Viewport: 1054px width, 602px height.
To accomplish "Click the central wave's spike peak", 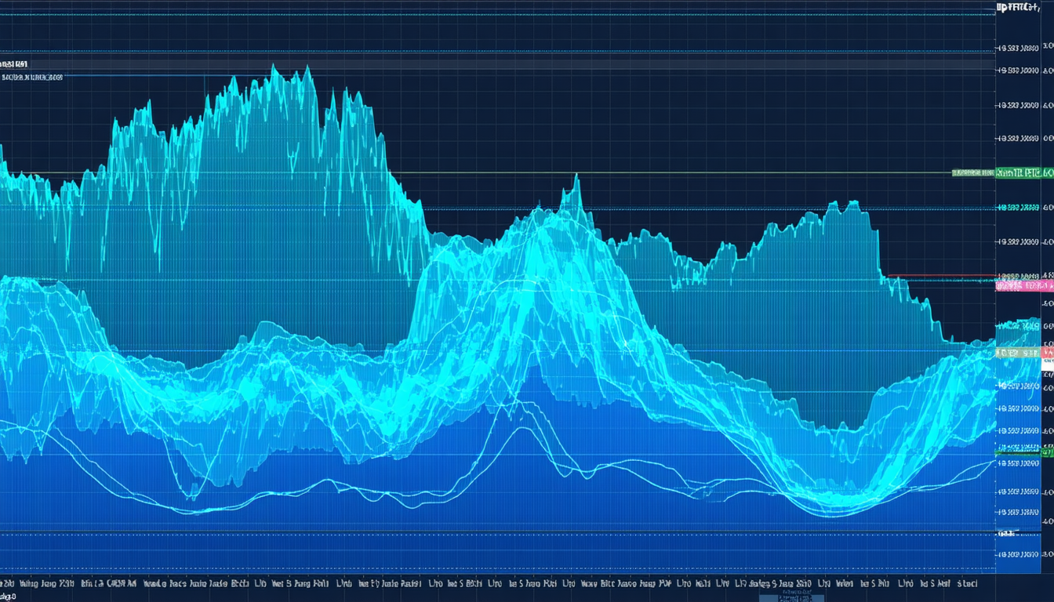I will 576,176.
